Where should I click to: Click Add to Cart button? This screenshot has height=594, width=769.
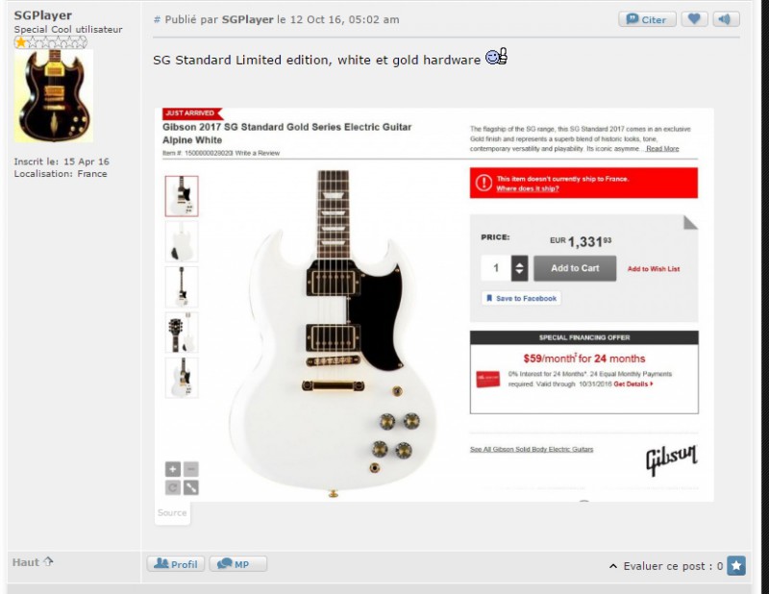click(575, 268)
